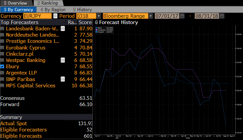This screenshot has height=140, width=243.
Task: Select the Prestige Economics forecaster name
Action: 33,41
